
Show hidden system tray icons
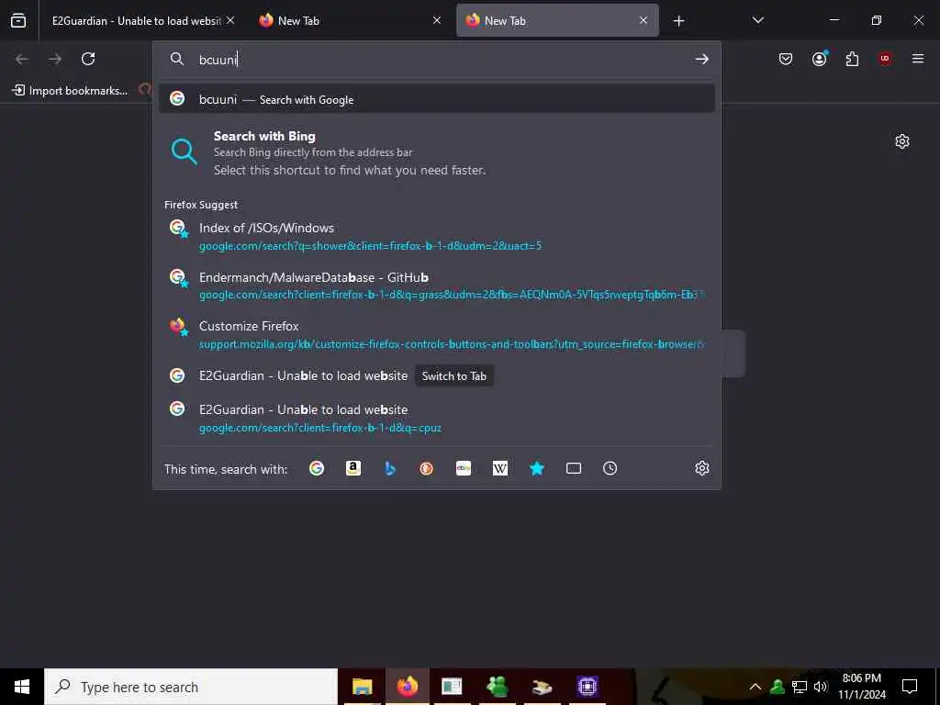755,687
